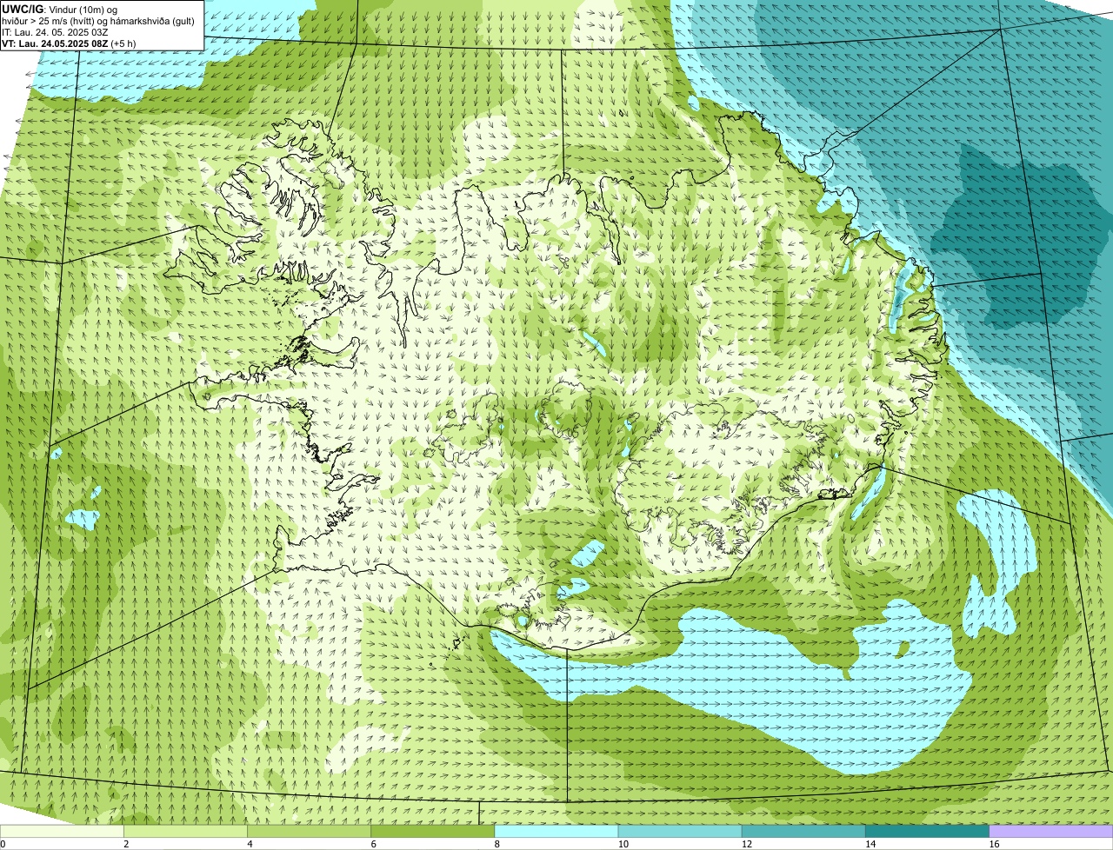Click the legend scale label '6'
The height and width of the screenshot is (850, 1113).
[374, 844]
